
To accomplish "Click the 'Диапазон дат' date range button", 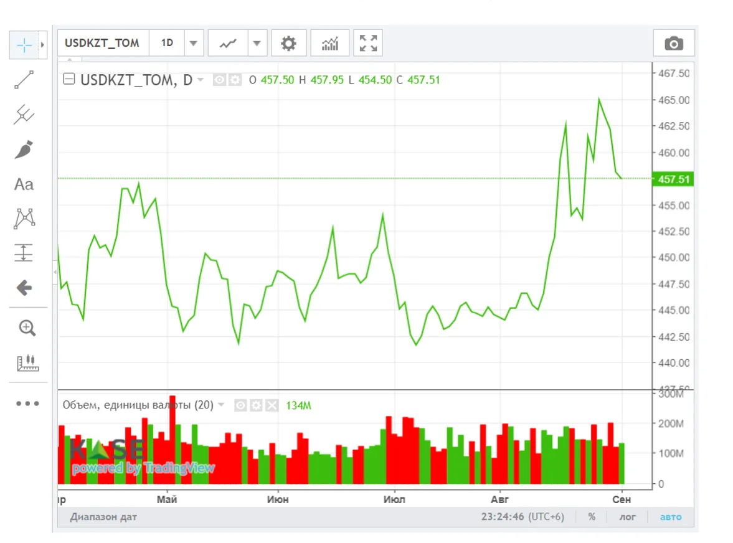I will 103,517.
